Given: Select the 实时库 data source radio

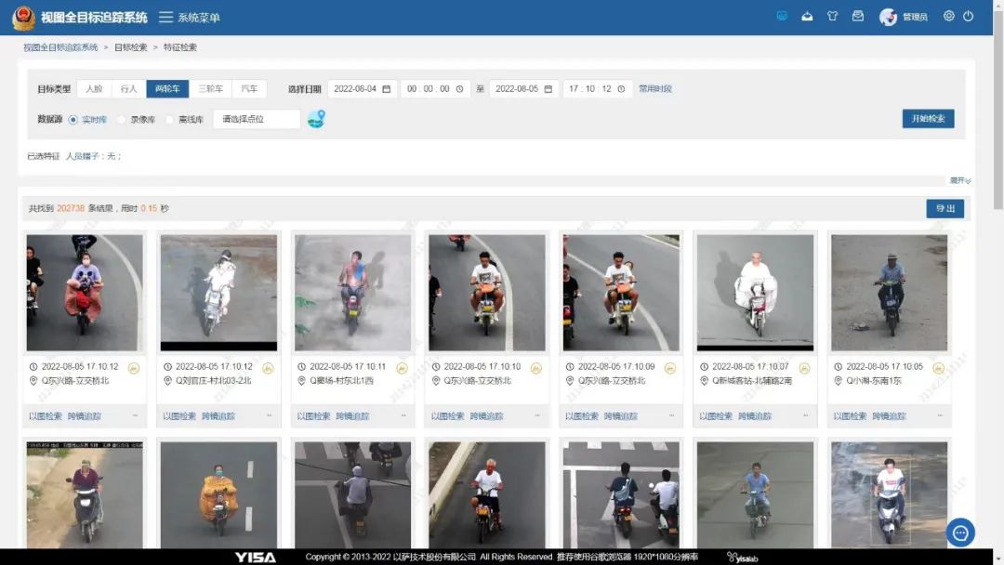Looking at the screenshot, I should pos(73,120).
